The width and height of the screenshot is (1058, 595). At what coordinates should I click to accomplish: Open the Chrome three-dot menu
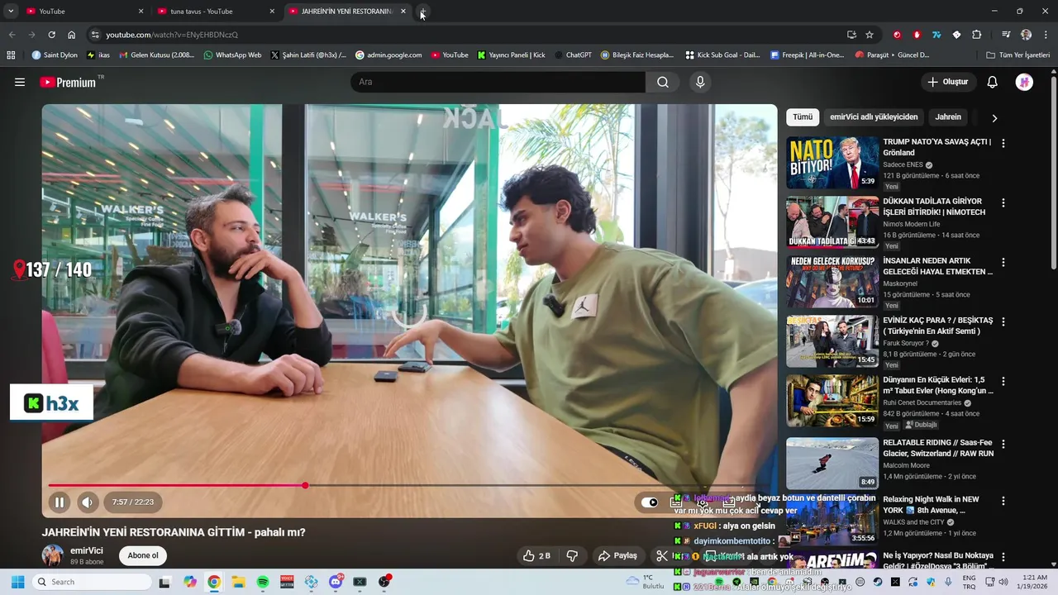1046,35
